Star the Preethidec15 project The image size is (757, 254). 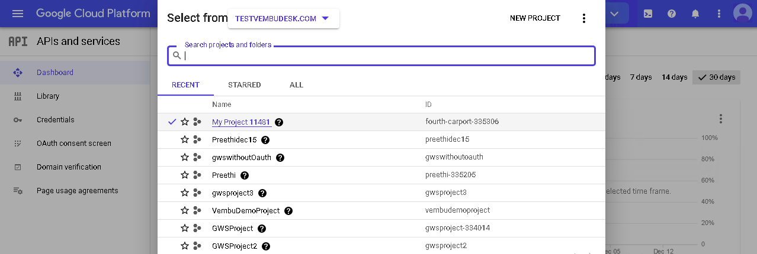(185, 139)
